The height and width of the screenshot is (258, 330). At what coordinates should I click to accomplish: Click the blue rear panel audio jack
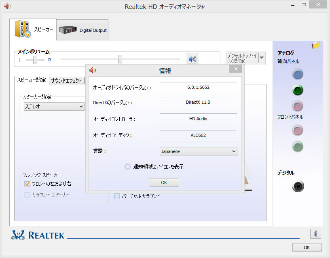point(298,74)
